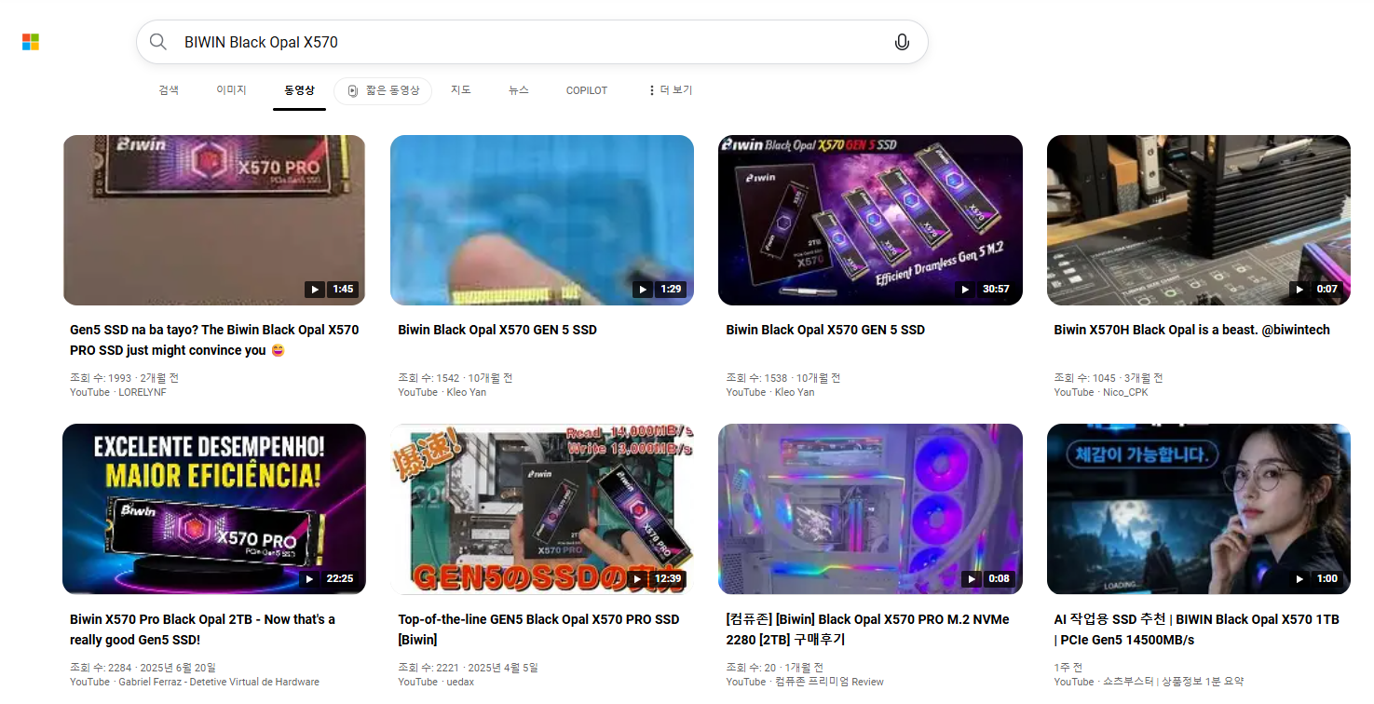Open the X570 PRO close-up thumbnail by LORELYNF

click(x=214, y=220)
